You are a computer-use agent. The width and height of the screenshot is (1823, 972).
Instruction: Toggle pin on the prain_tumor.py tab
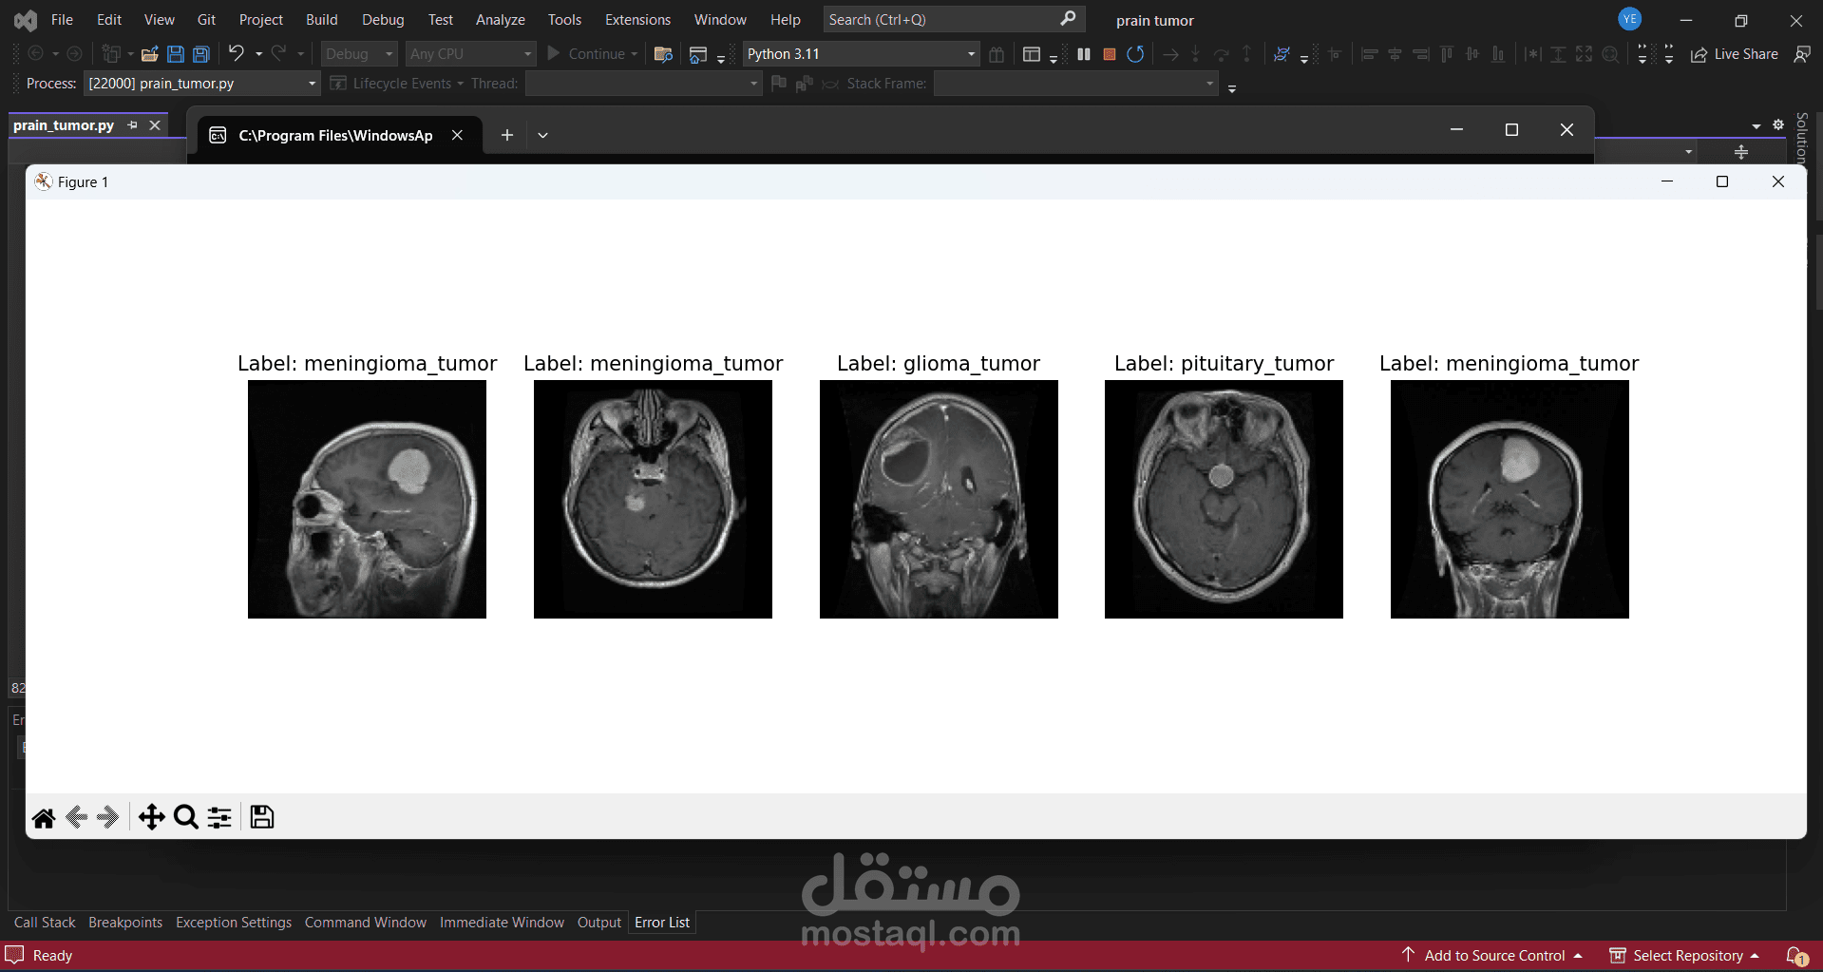[x=133, y=125]
